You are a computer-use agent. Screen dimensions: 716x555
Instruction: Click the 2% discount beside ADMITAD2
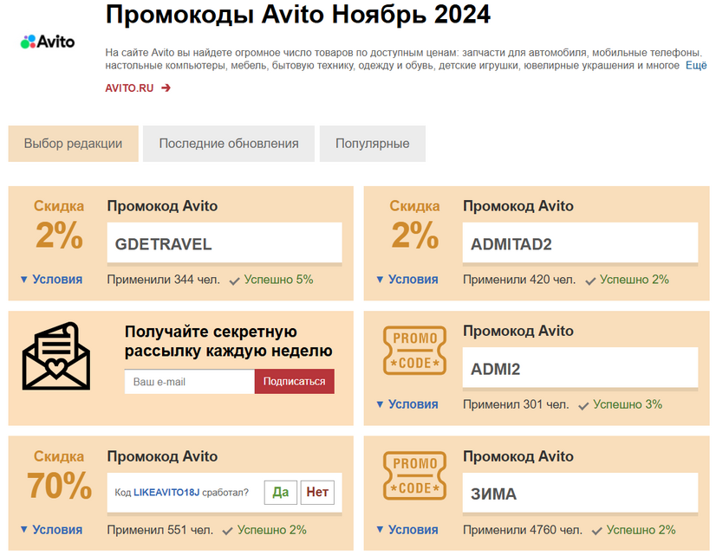coord(415,236)
